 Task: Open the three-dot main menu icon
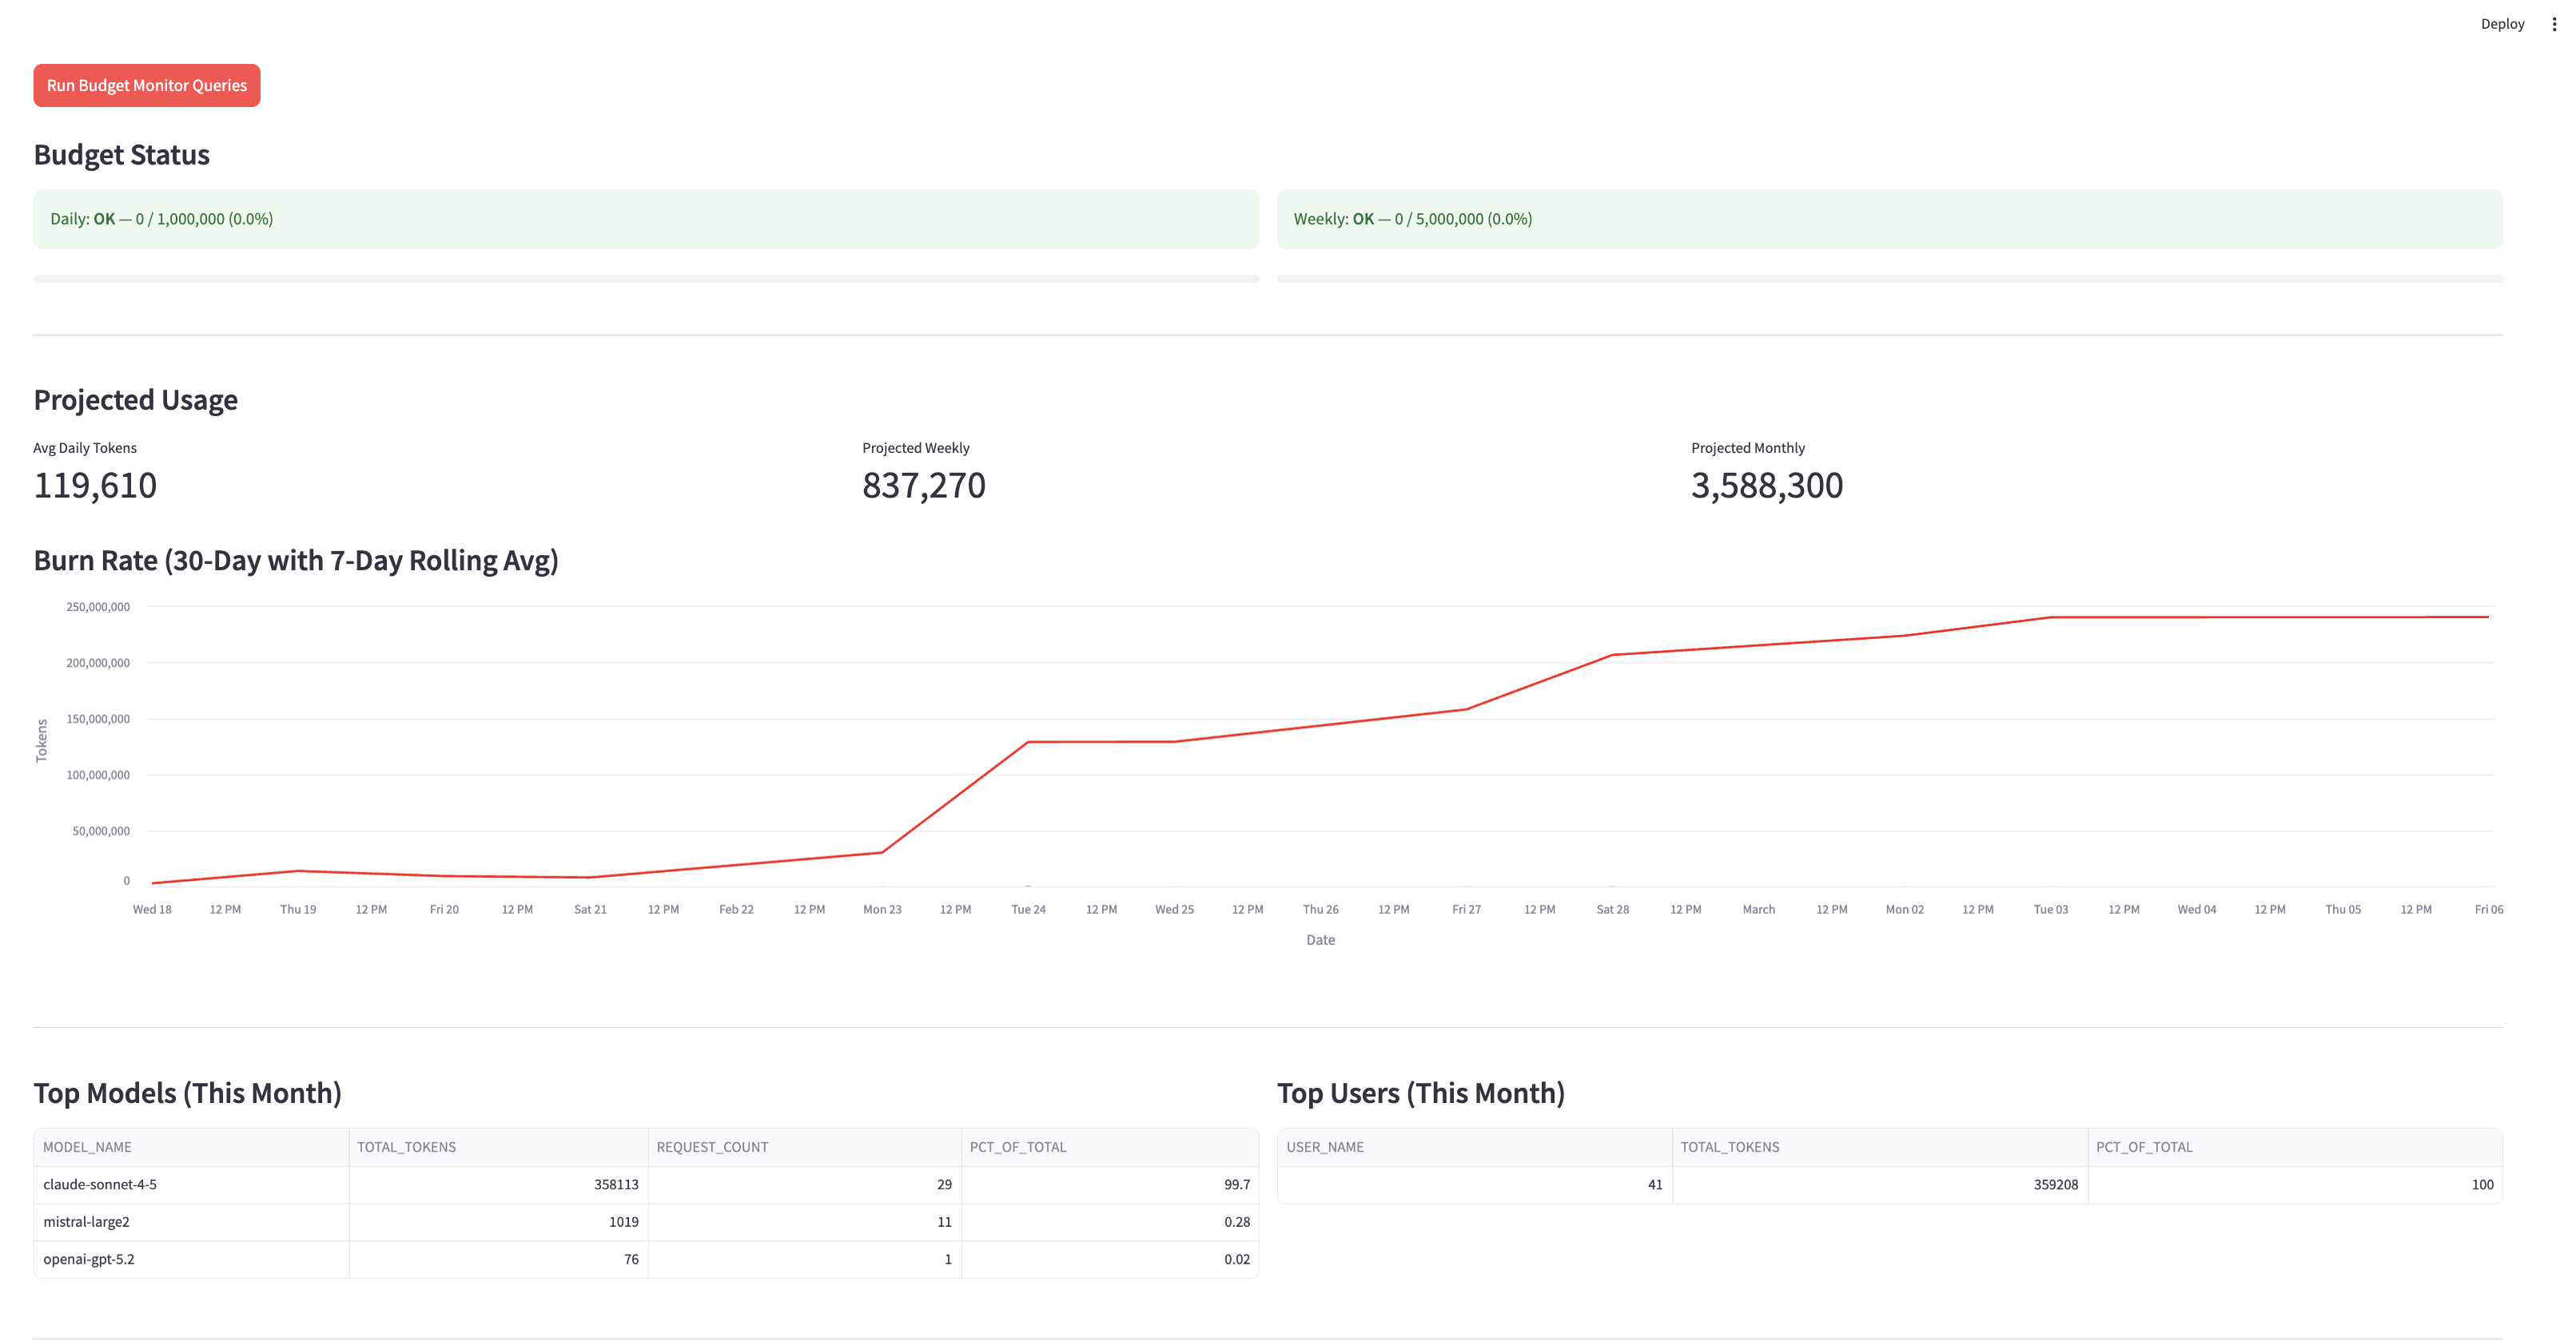click(x=2553, y=24)
